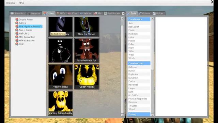Screen dimensions: 218x123
Task: Select the Physical Properties tool
Action: click(139, 99)
